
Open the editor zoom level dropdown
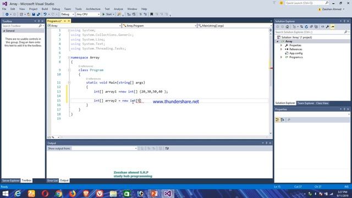coord(53,137)
